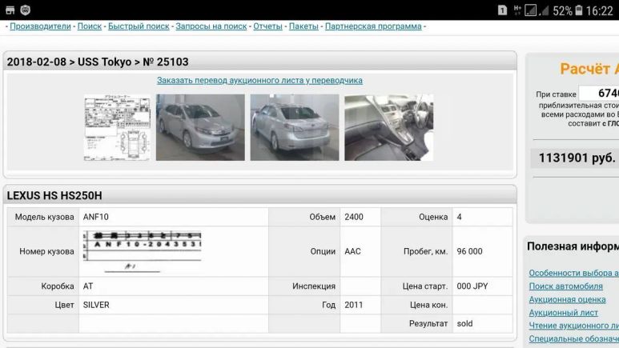
Task: Open Аукционная оценка sidebar link
Action: [x=567, y=299]
